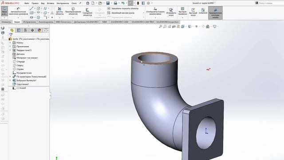Viewport: 284px width, 160px height.
Task: Open the Правка menu
Action: 35,3
